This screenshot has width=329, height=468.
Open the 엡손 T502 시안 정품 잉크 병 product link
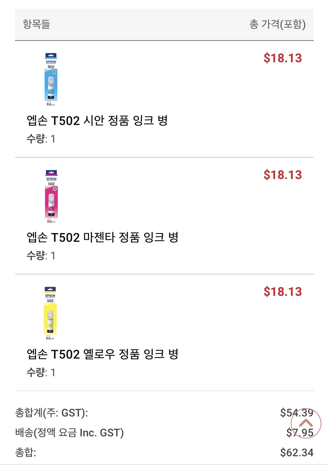[x=97, y=120]
